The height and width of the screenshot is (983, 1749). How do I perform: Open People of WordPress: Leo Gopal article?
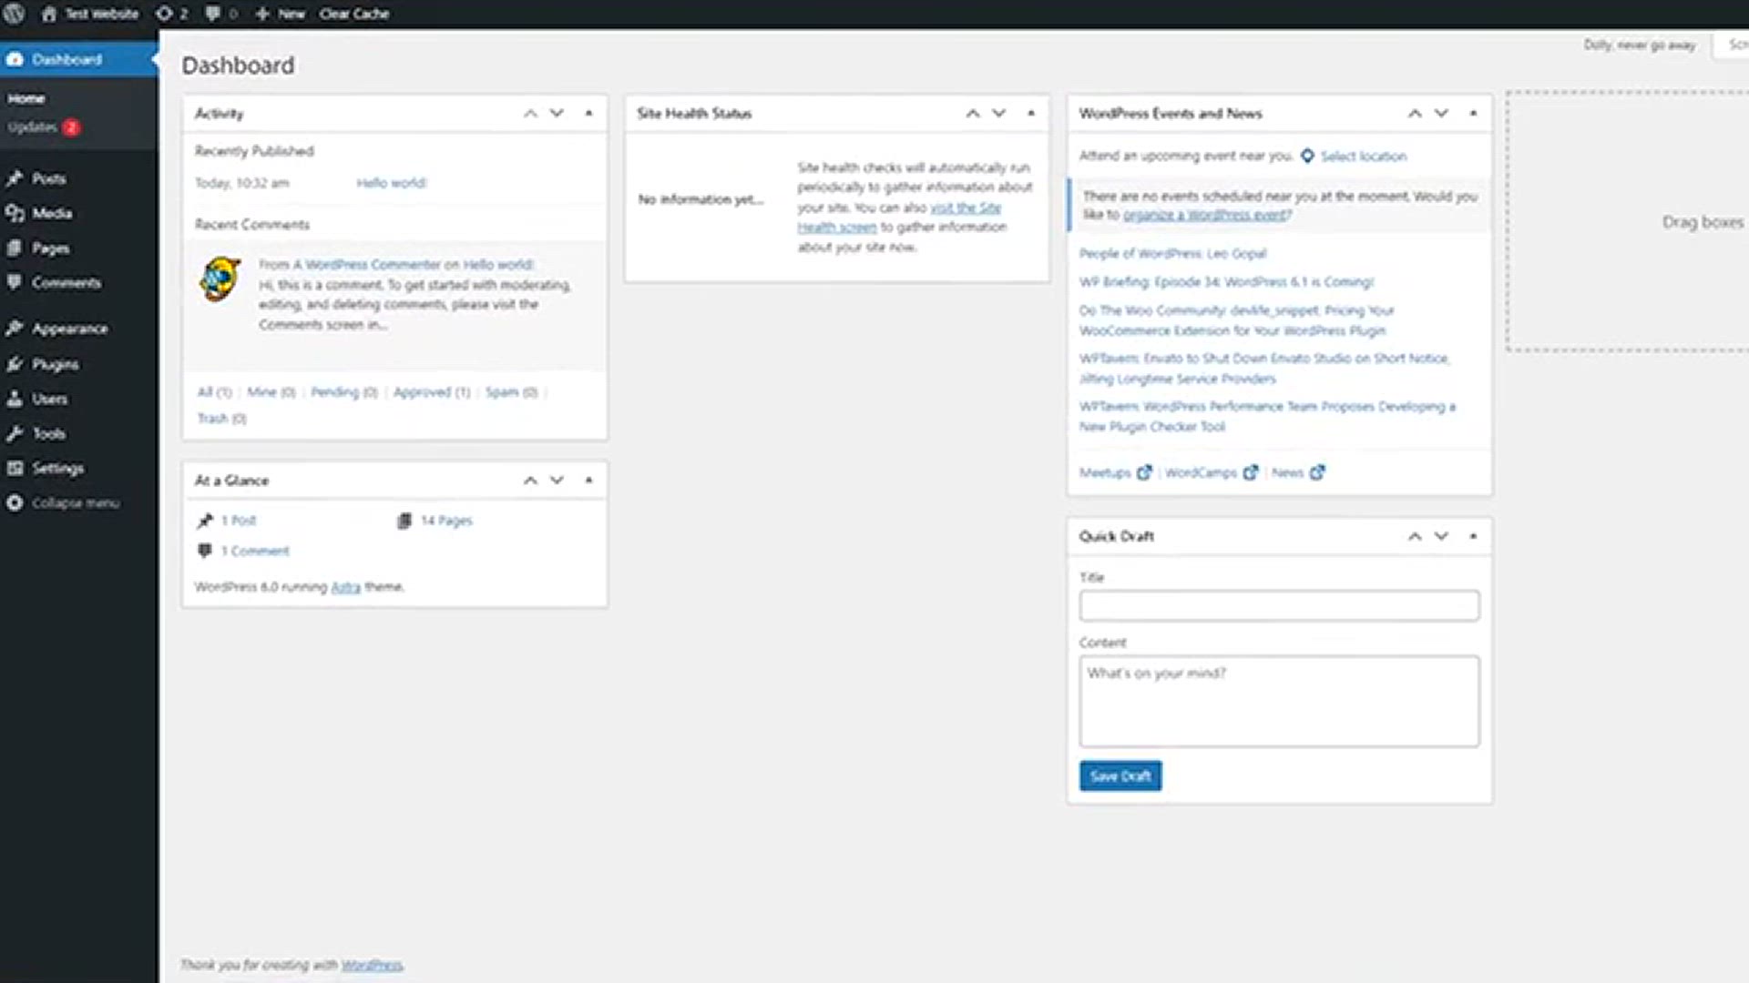[1173, 254]
